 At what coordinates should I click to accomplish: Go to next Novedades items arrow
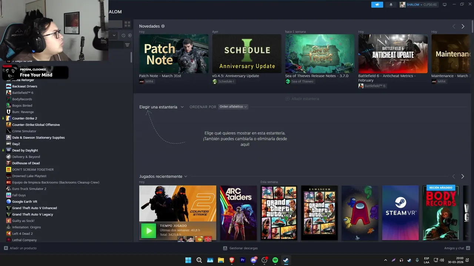[463, 26]
